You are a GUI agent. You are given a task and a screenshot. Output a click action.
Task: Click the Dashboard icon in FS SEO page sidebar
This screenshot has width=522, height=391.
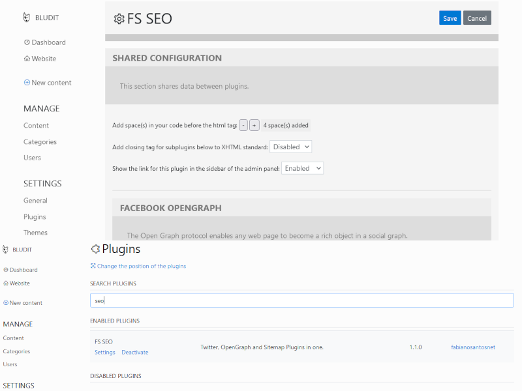click(x=27, y=42)
